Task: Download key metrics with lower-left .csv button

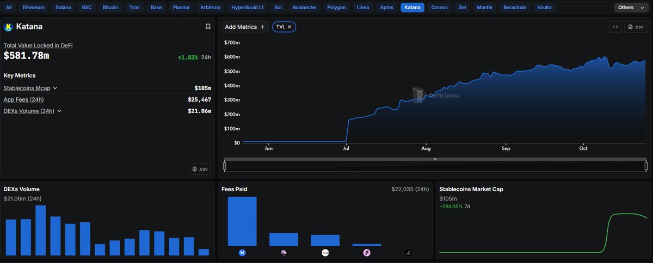Action: 200,169
